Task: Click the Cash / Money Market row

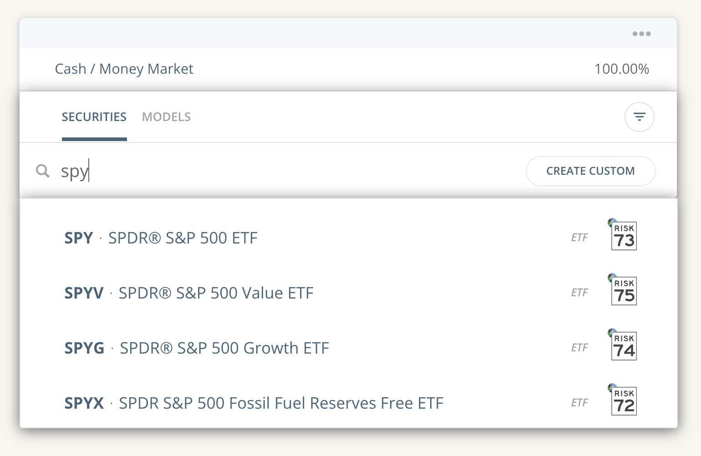Action: [x=124, y=69]
